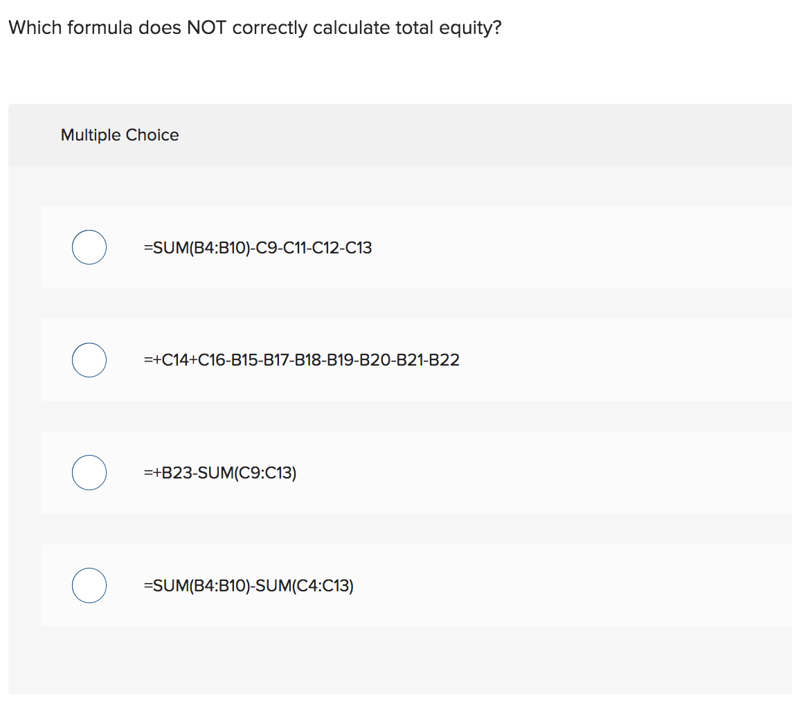Click the first answer card's empty area
This screenshot has width=792, height=716.
581,247
